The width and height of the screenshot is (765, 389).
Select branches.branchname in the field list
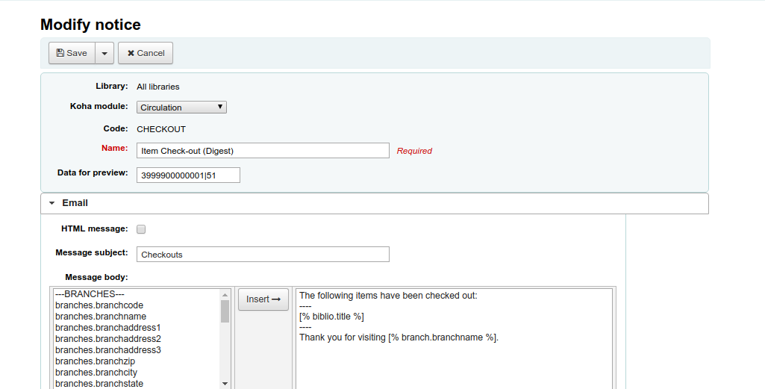click(101, 317)
